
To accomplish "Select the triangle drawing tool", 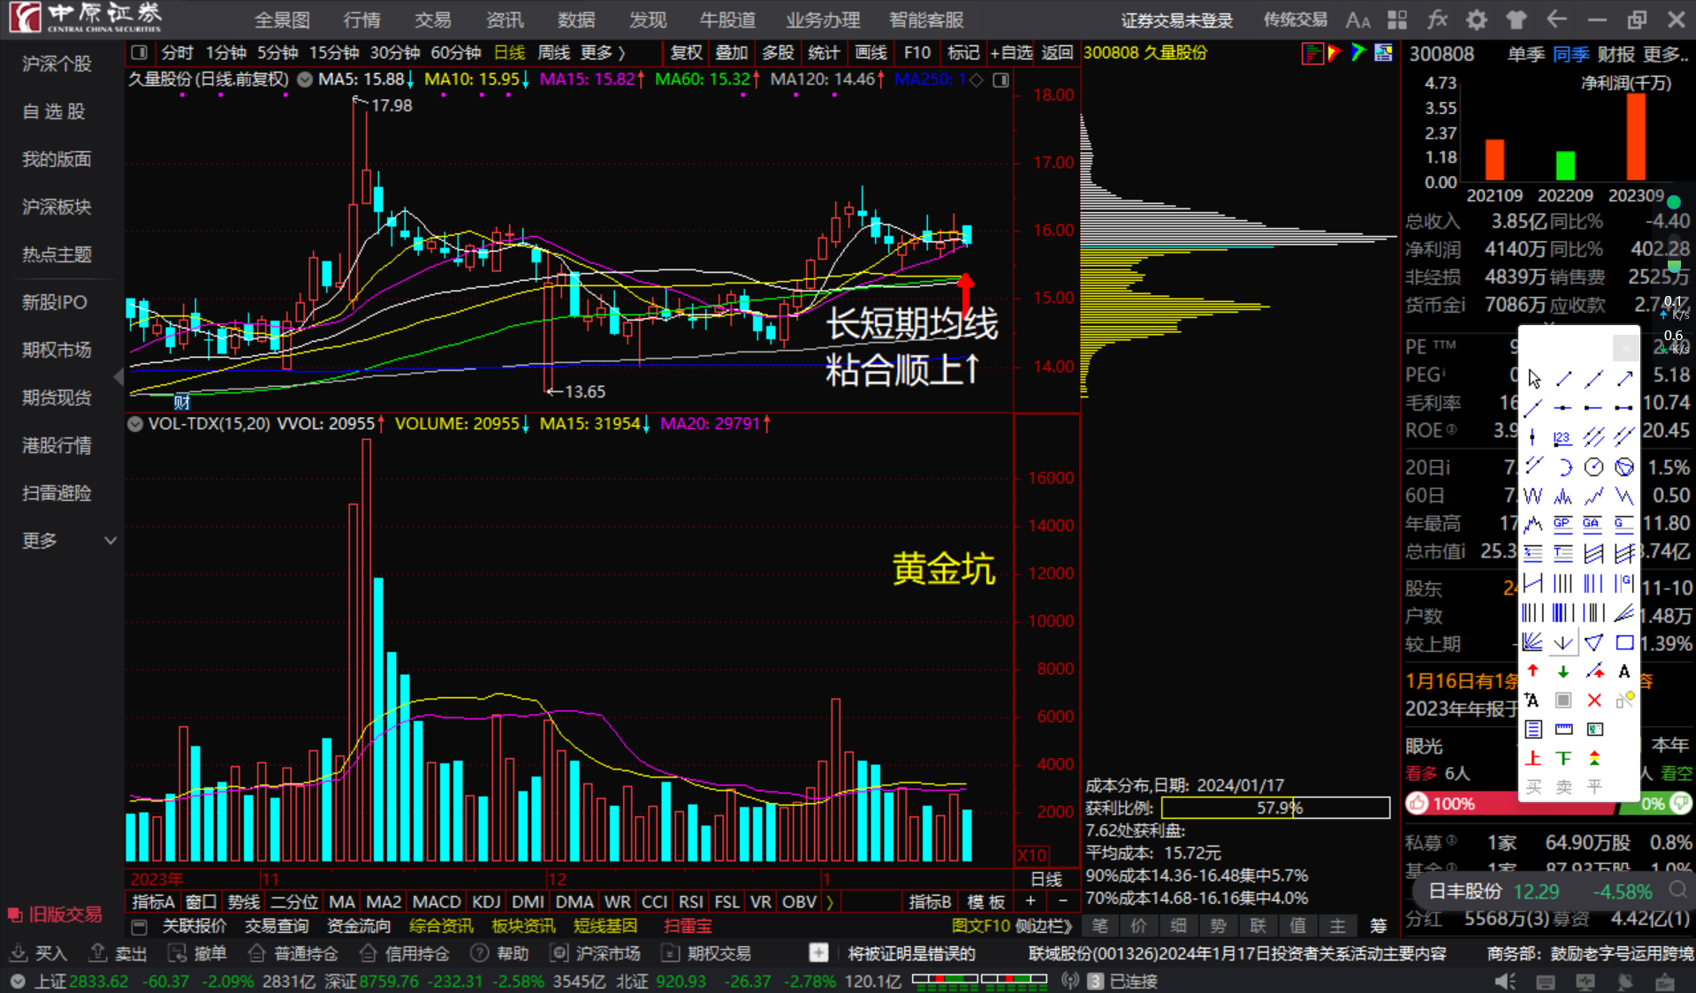I will pos(1593,642).
